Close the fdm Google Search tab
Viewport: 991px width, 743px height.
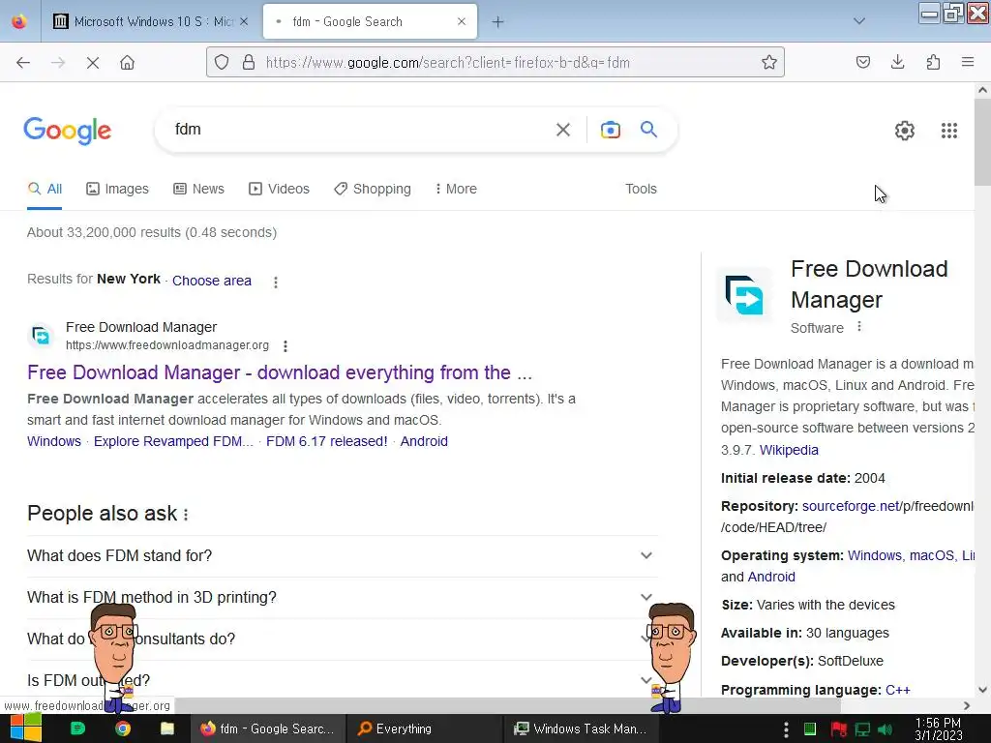(462, 21)
